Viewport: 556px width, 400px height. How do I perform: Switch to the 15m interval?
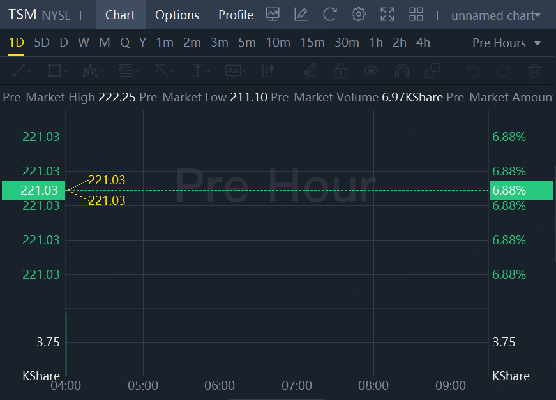(312, 43)
